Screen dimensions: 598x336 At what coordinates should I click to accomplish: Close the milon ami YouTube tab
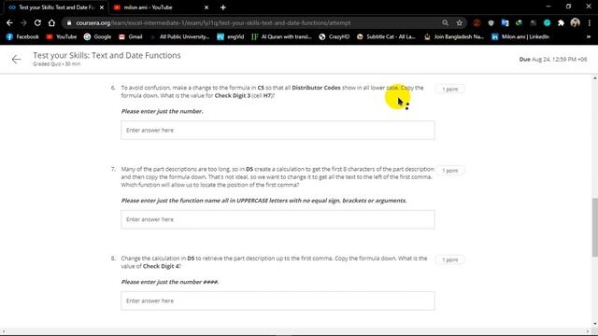tap(206, 7)
